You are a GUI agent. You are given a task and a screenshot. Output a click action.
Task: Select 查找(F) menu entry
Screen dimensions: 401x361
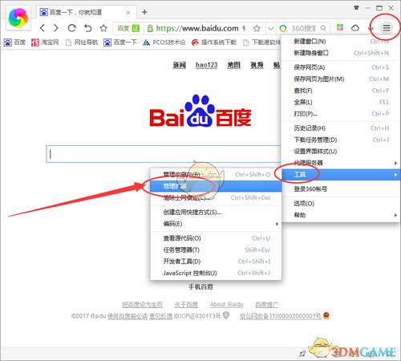pos(341,91)
